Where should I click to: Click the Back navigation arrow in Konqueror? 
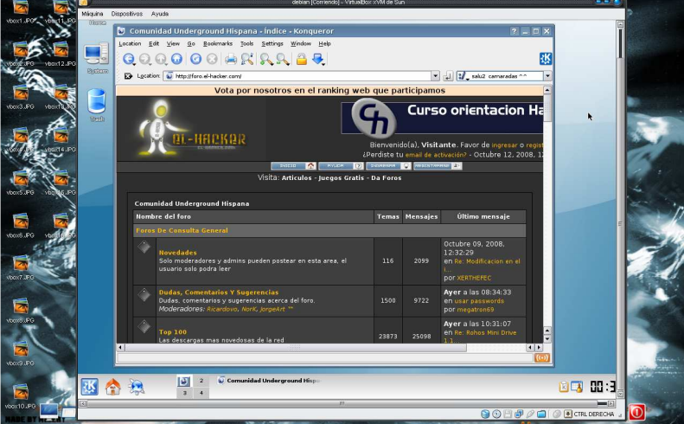(129, 59)
